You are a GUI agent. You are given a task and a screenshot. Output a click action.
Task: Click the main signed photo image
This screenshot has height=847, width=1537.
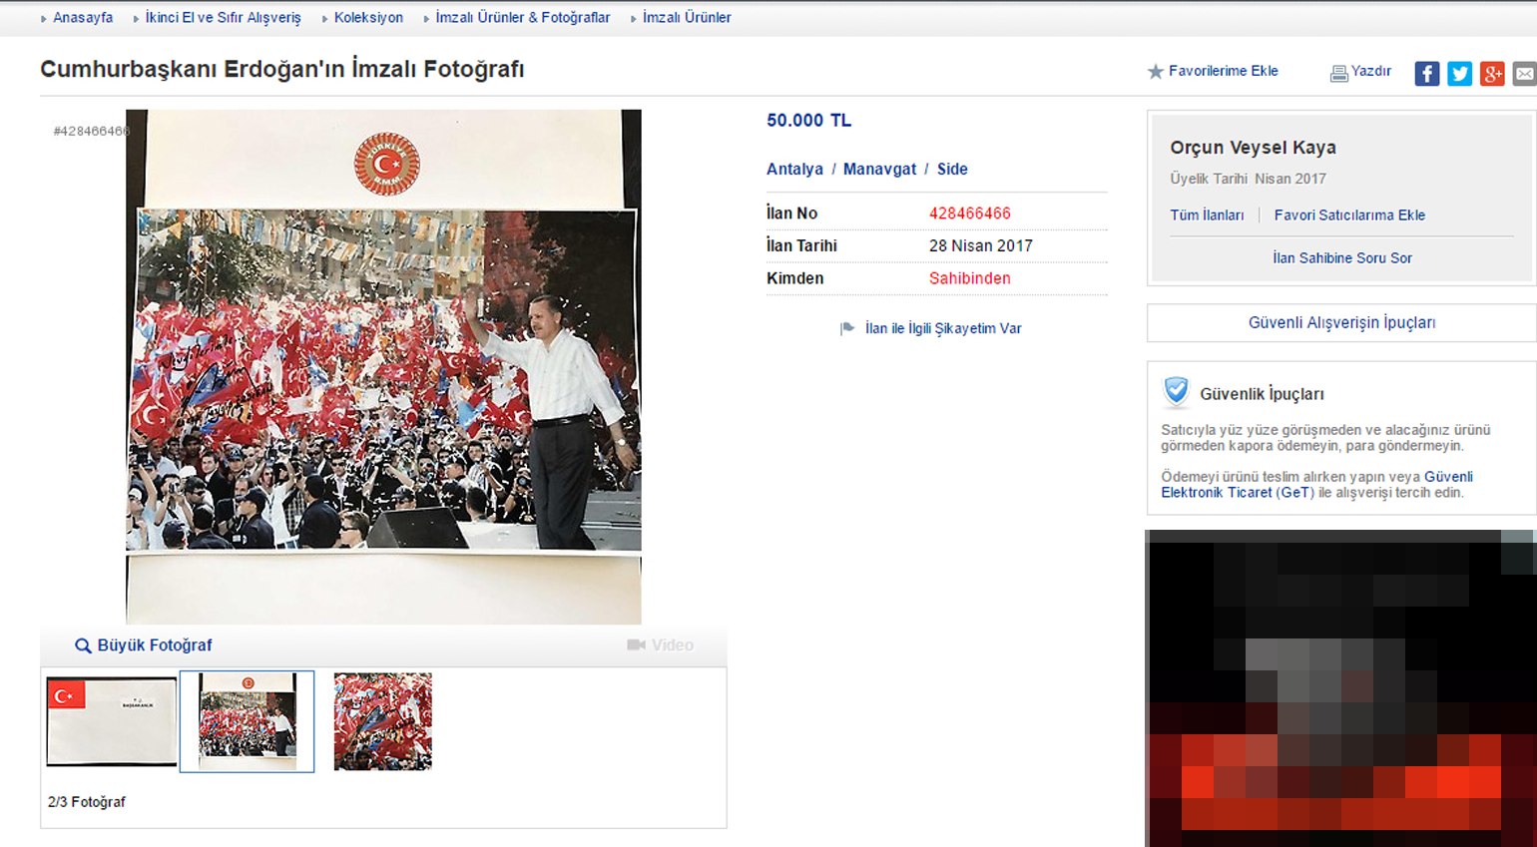[x=383, y=366]
